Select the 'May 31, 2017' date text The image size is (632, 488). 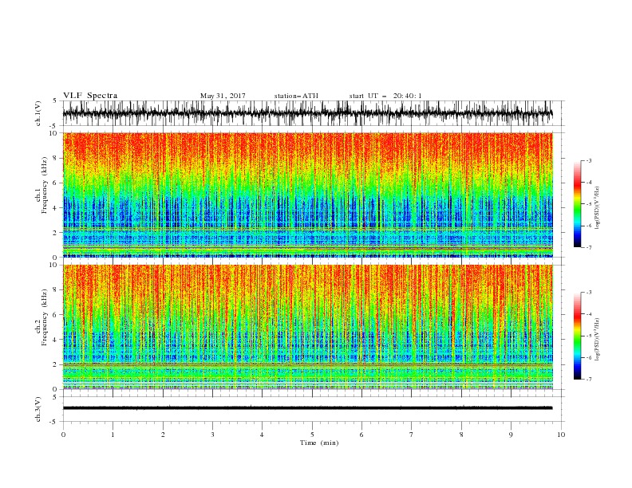pos(223,96)
